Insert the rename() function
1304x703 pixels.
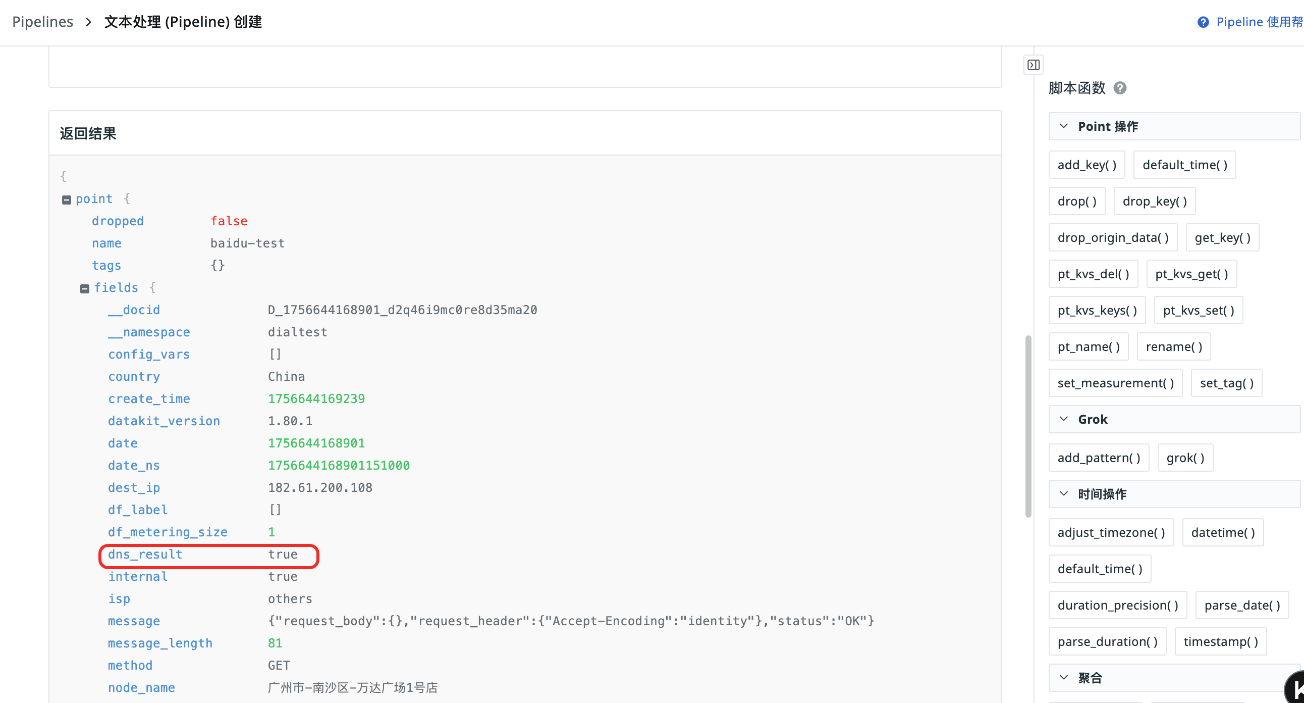pyautogui.click(x=1173, y=346)
